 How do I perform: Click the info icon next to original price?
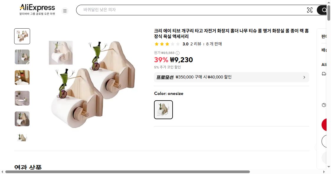pos(177,53)
